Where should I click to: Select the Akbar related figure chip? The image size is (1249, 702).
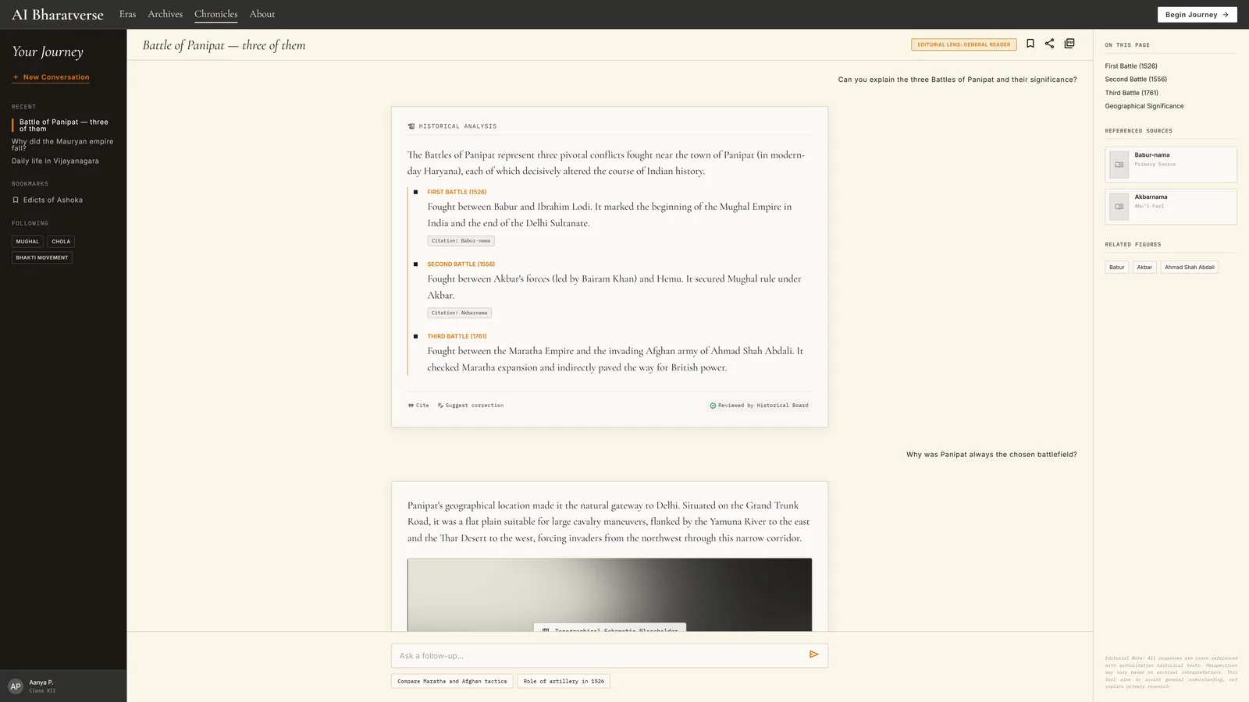click(x=1144, y=268)
